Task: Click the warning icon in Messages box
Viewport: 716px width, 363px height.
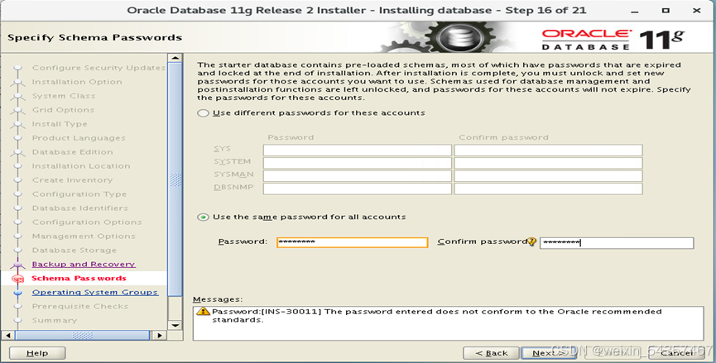Action: click(x=203, y=312)
